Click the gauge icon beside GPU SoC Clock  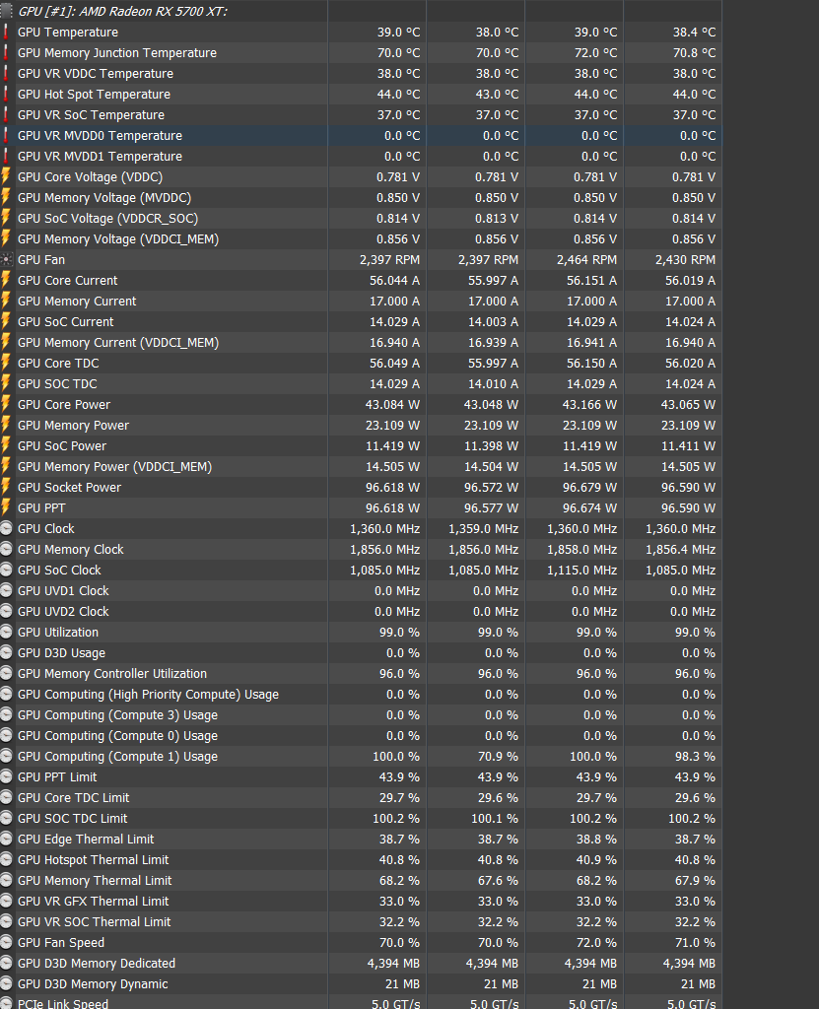click(x=6, y=571)
